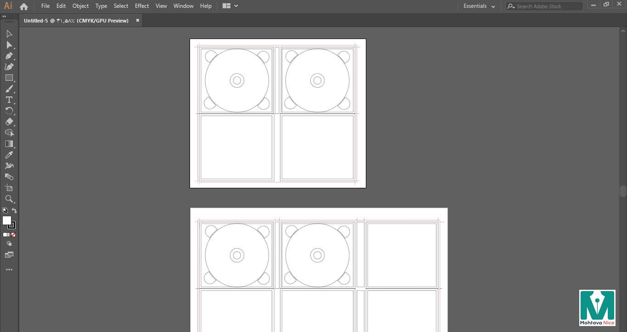This screenshot has height=332, width=627.
Task: Expand the arrange documents dropdown
Action: pos(230,6)
